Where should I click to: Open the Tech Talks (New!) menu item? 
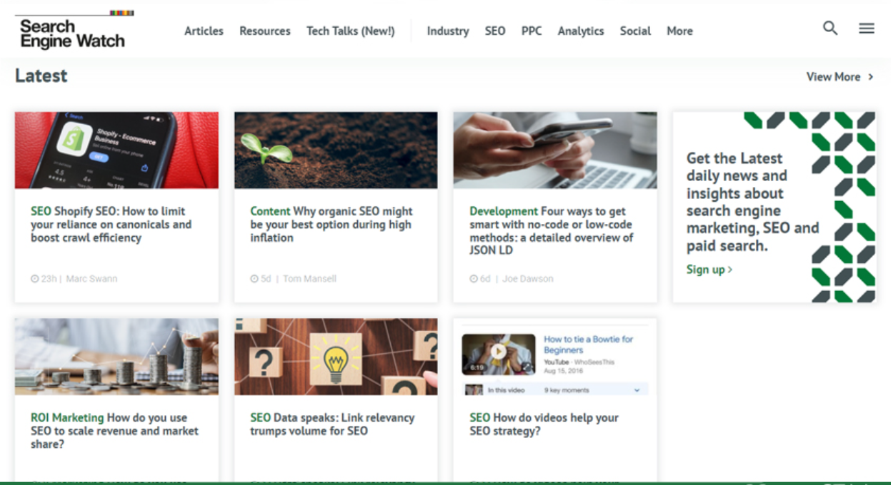[x=350, y=31]
